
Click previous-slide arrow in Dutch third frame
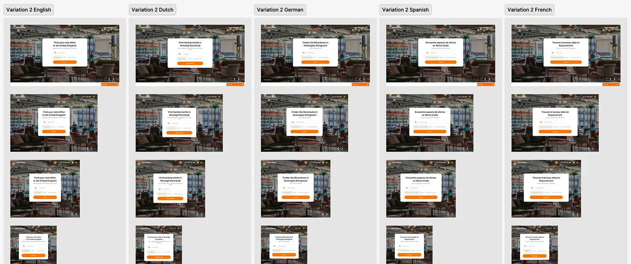[x=198, y=214]
